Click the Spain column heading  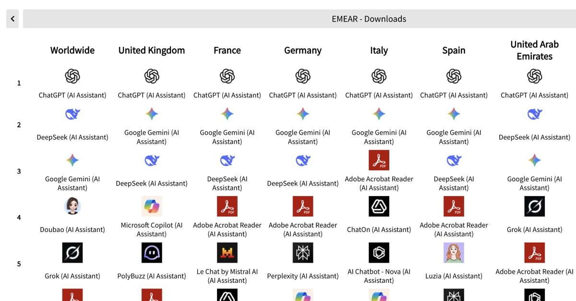[454, 50]
